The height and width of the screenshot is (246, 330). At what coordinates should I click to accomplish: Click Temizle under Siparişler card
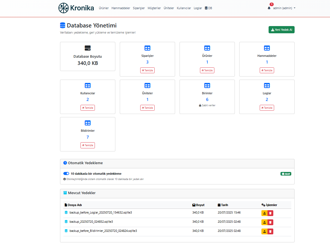(x=147, y=70)
